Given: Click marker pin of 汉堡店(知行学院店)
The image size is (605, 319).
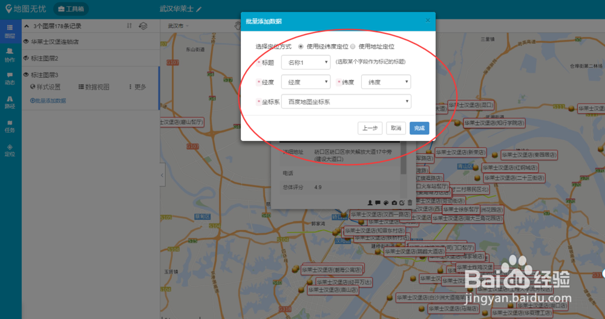Looking at the screenshot, I should [457, 123].
